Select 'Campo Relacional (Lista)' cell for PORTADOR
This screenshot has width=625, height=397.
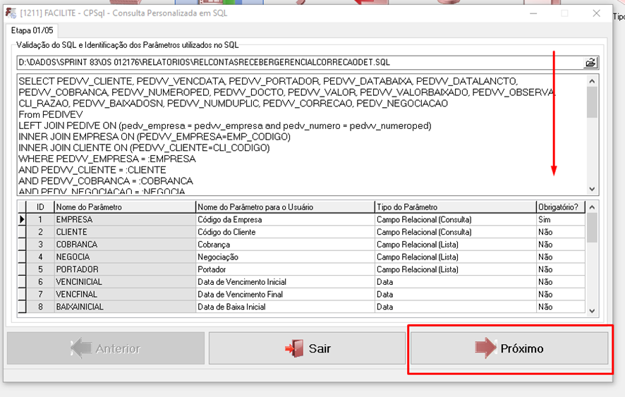[x=455, y=269]
